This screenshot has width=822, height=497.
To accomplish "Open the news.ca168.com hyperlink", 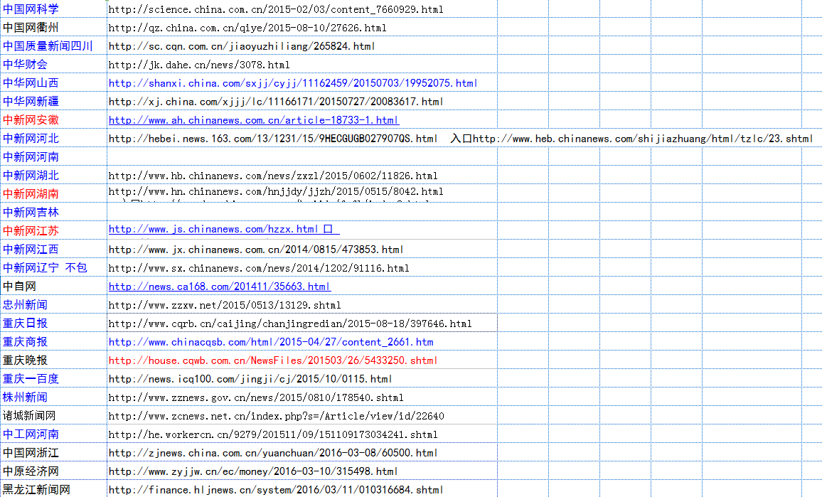I will 220,287.
